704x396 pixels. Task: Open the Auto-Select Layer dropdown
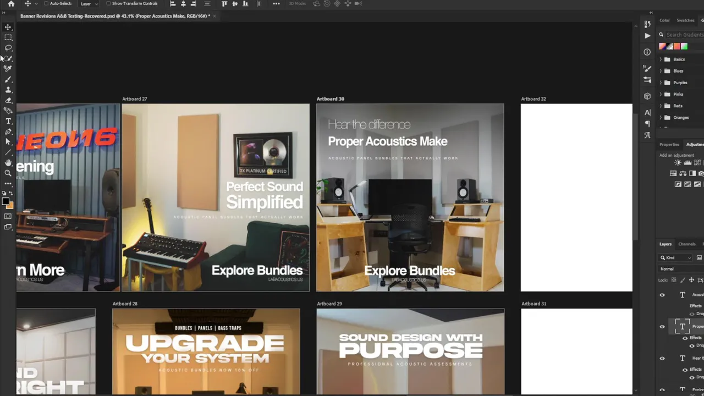[89, 4]
